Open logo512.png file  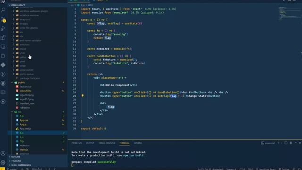(38, 99)
